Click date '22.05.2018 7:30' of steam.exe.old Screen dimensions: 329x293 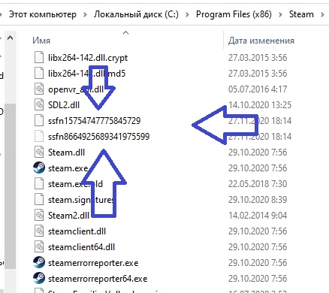[x=258, y=184]
